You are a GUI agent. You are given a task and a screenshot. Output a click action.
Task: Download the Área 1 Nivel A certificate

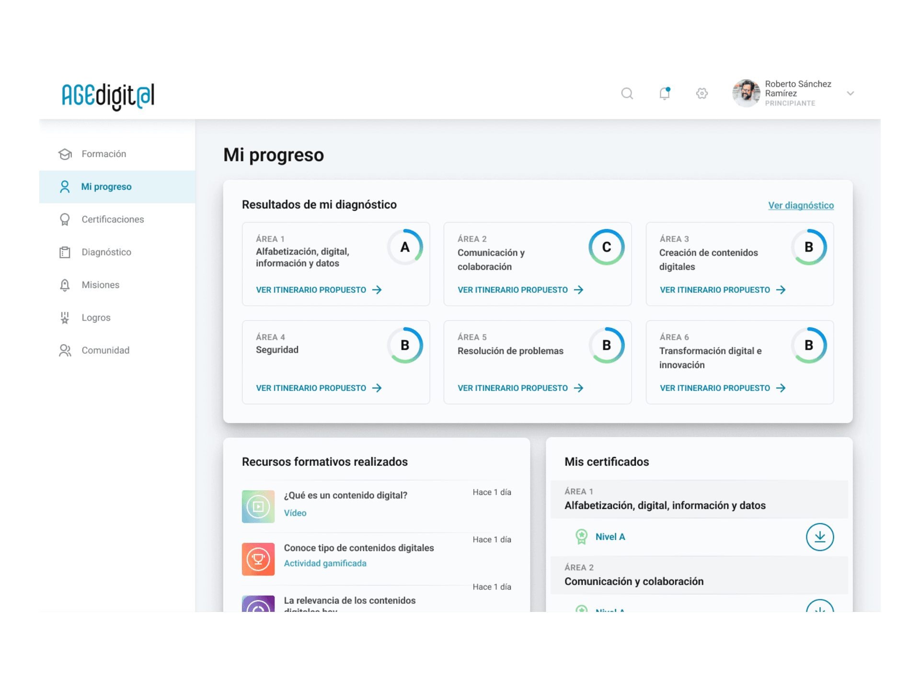pyautogui.click(x=819, y=537)
